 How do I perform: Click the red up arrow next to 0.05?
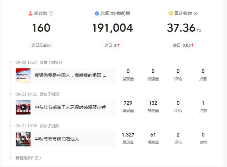pos(192,45)
